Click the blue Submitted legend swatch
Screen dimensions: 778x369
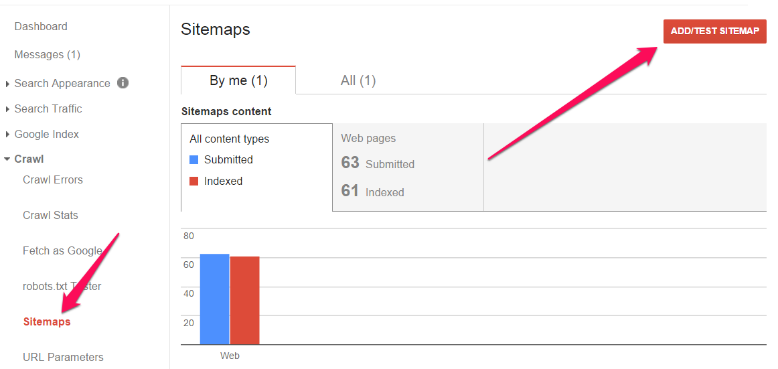click(194, 159)
